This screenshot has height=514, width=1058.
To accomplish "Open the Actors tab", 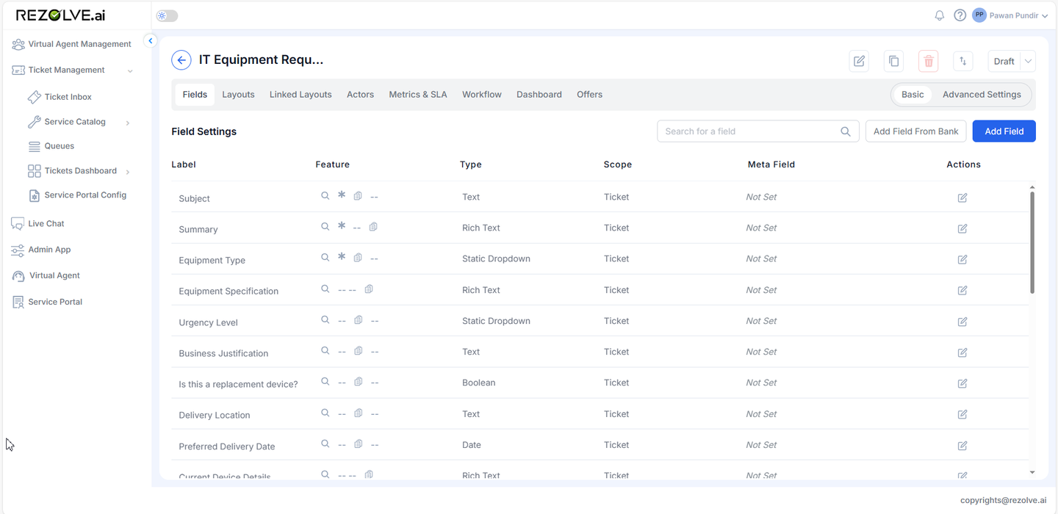I will [x=360, y=94].
